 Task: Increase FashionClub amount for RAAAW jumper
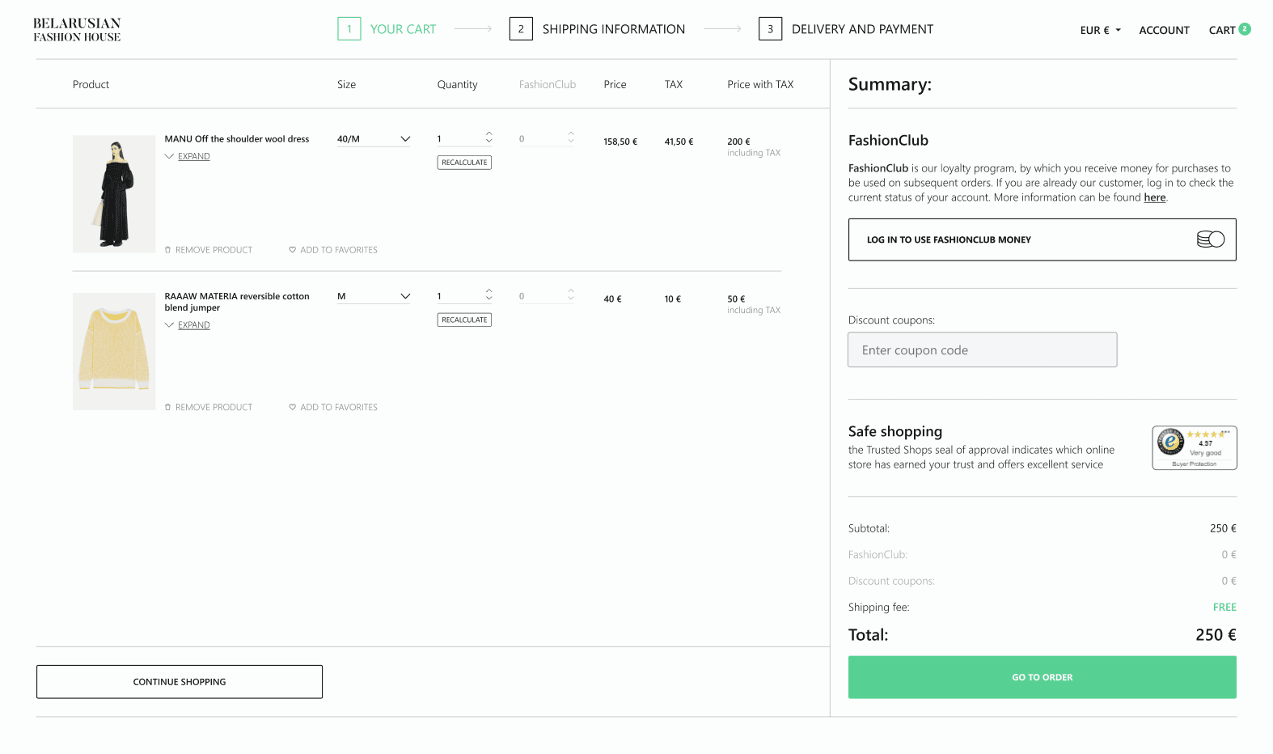(571, 290)
